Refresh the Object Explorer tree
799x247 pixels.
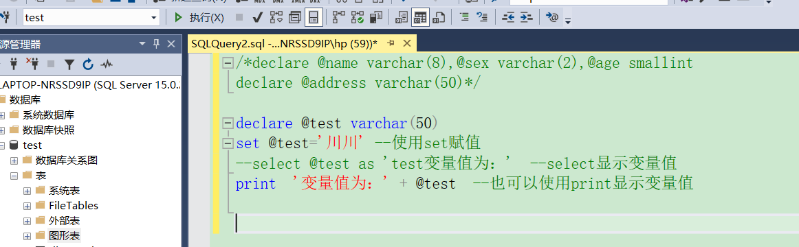point(88,64)
